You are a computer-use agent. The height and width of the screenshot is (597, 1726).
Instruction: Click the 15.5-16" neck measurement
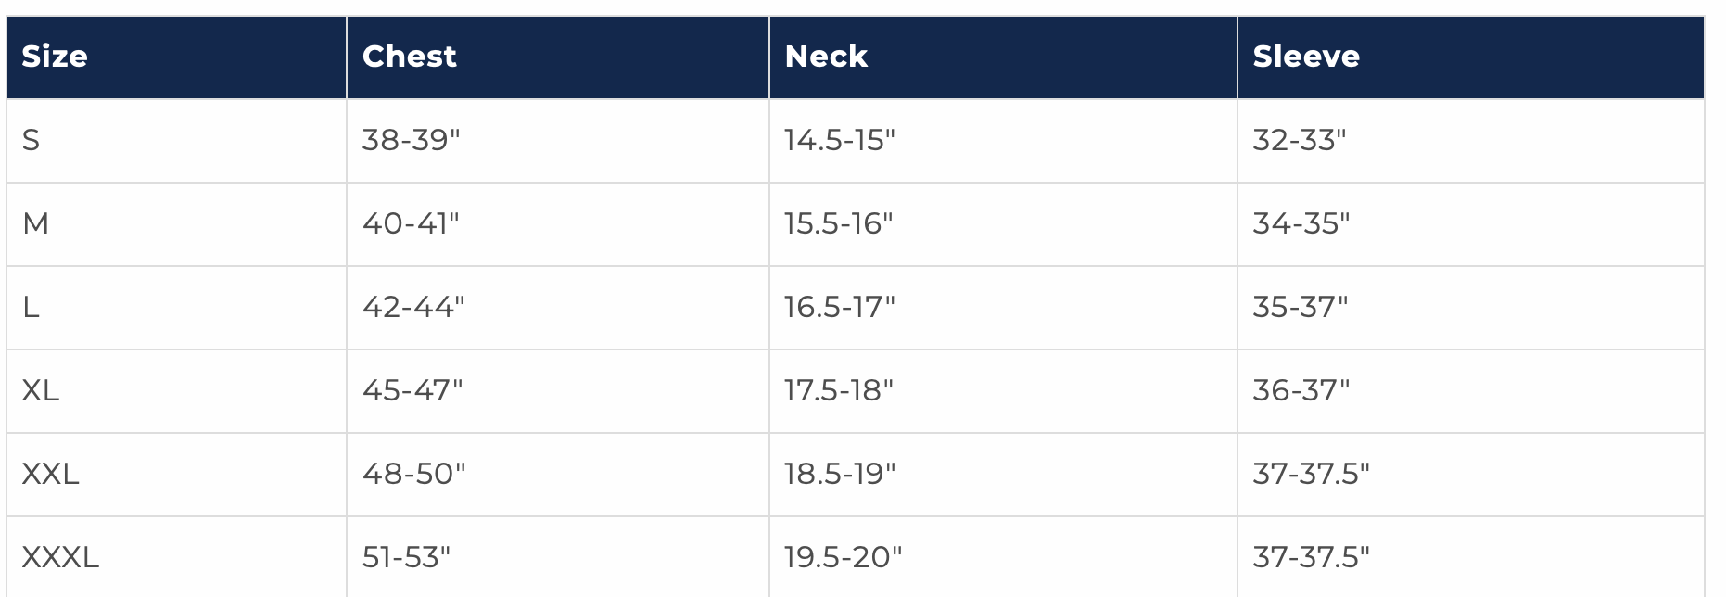(839, 223)
